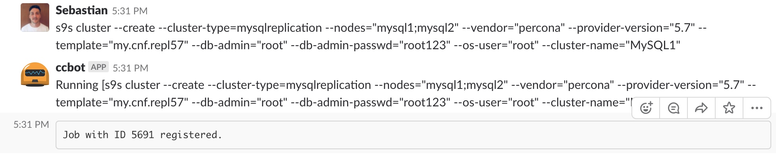Click the ccbot robot avatar
Viewport: 776px width, 154px height.
pyautogui.click(x=35, y=75)
